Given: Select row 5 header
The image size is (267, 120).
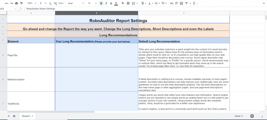Looking at the screenshot, I should point(3,55).
